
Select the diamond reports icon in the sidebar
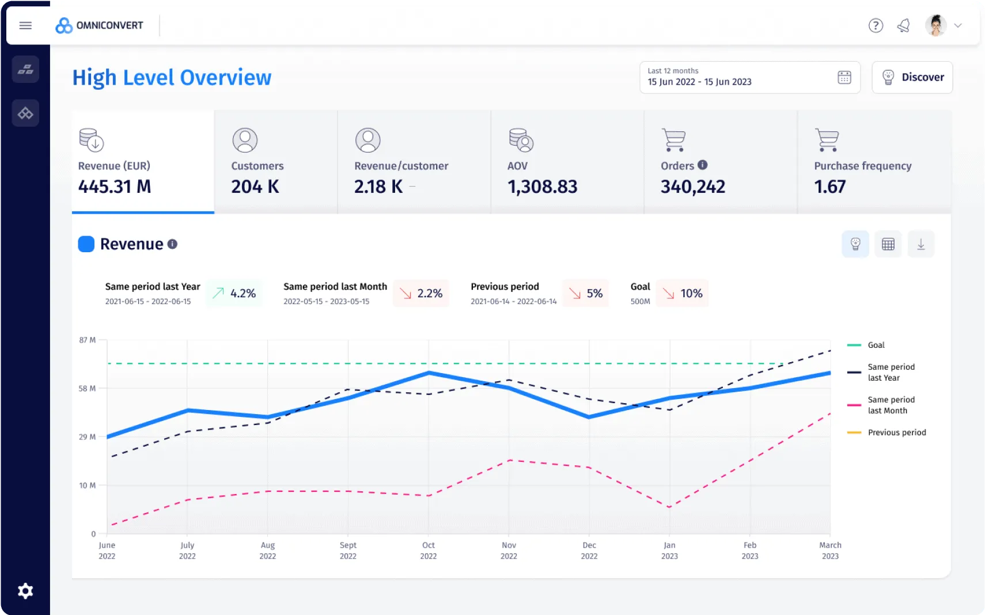click(25, 113)
